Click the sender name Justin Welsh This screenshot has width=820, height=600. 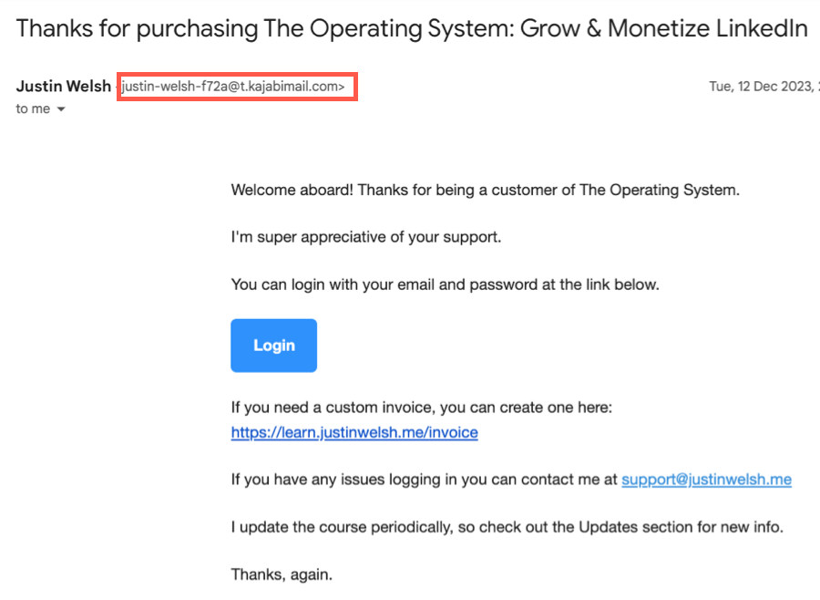(x=63, y=86)
